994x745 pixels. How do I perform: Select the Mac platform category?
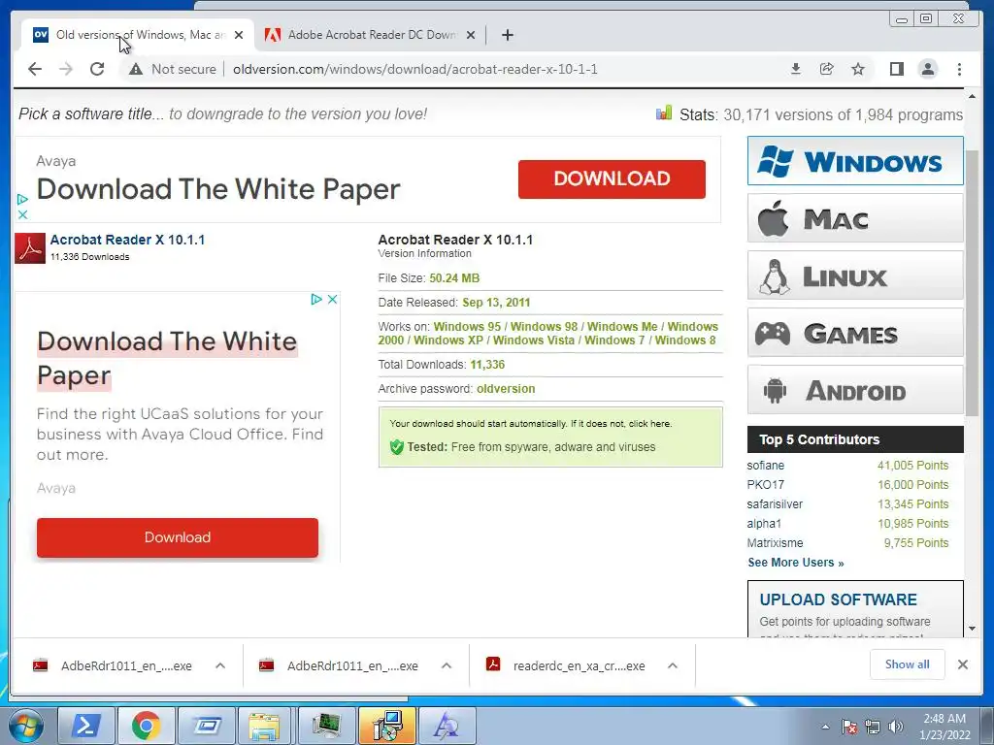(855, 218)
